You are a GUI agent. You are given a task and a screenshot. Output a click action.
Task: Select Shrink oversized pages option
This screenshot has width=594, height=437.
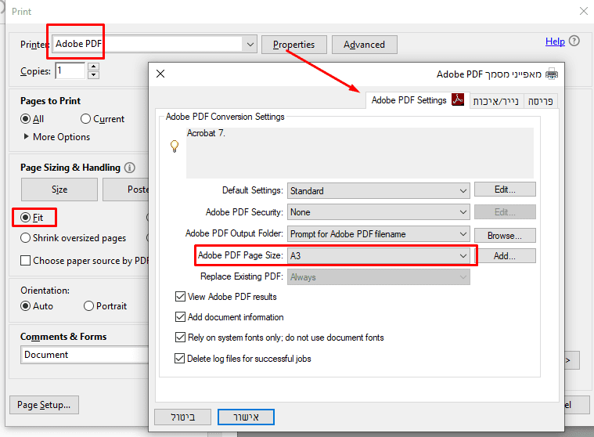point(25,238)
